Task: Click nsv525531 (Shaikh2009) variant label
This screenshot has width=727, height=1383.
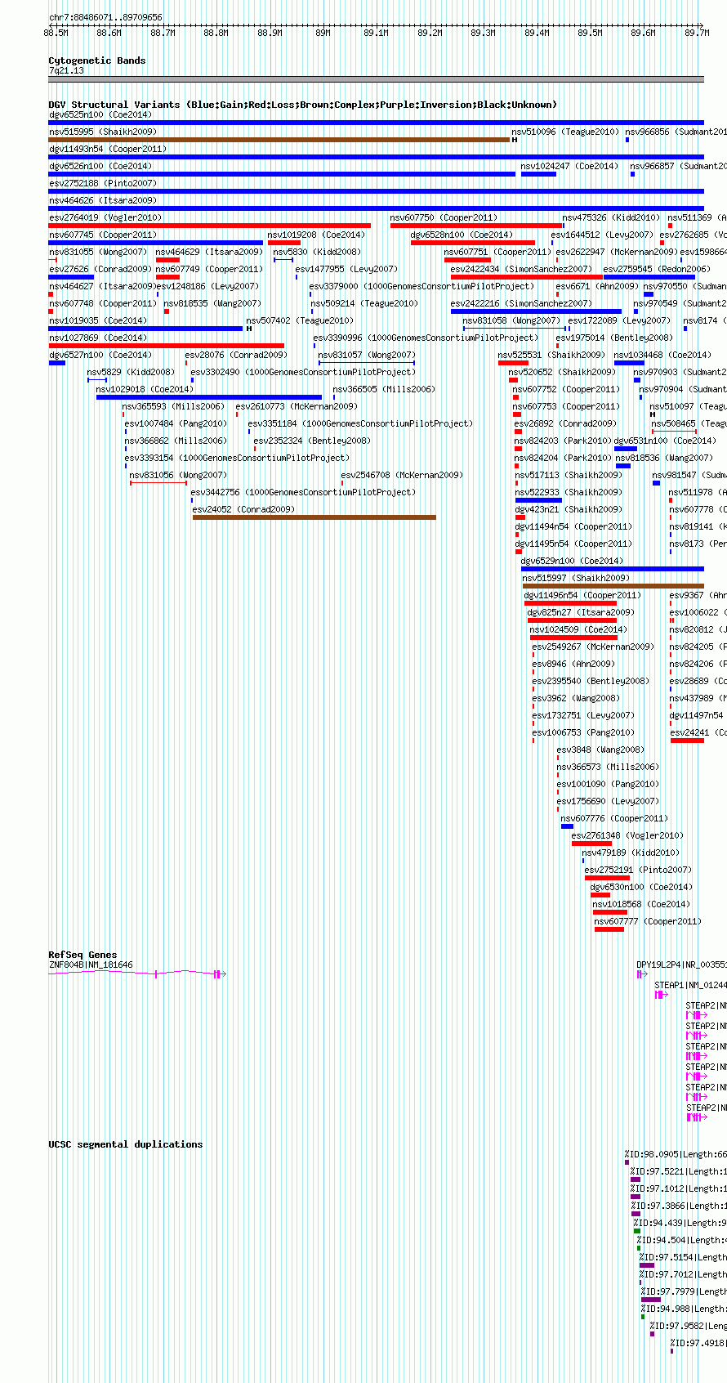Action: [x=551, y=355]
